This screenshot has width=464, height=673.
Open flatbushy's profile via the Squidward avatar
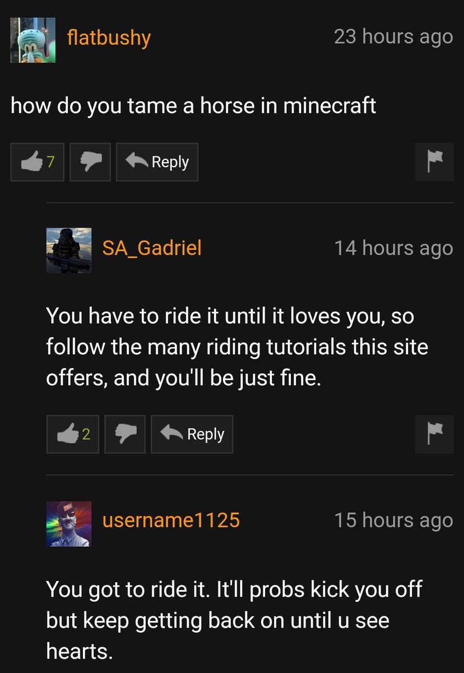coord(33,40)
